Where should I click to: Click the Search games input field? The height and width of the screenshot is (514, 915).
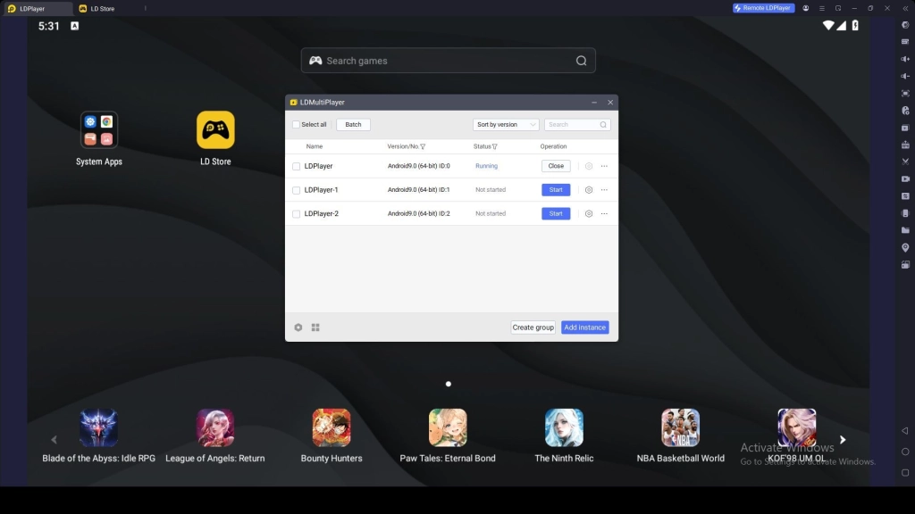point(447,60)
